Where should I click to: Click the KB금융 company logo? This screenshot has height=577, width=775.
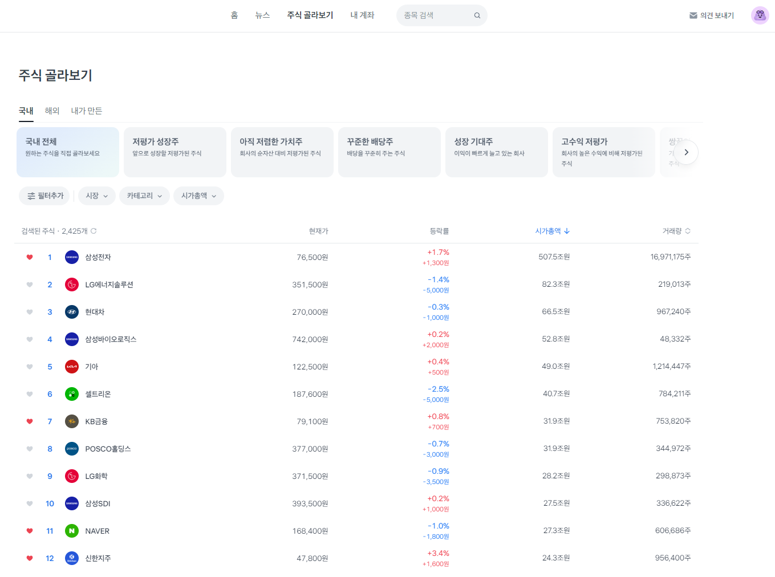click(72, 421)
